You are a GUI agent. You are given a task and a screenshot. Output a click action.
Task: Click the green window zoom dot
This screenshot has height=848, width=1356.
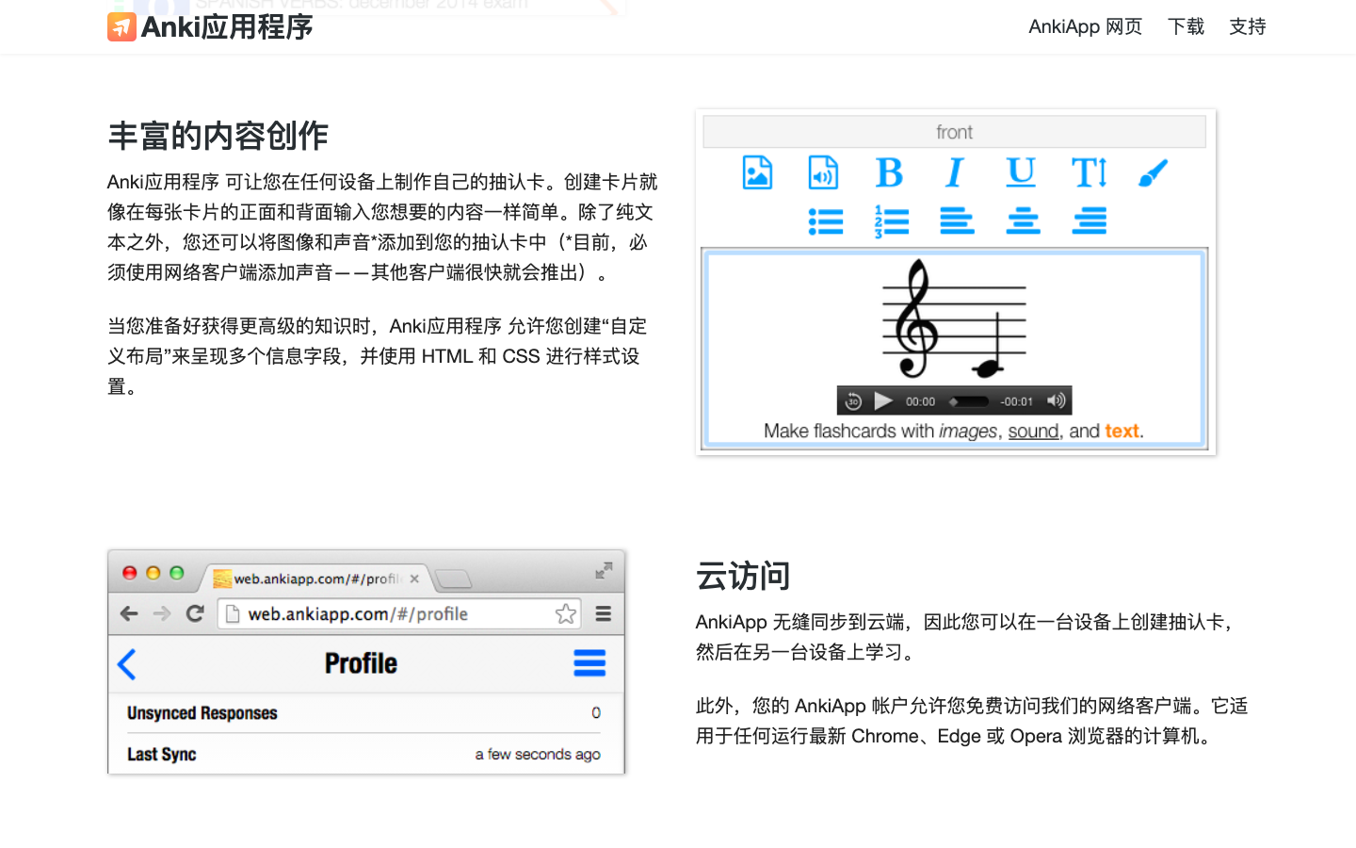176,573
